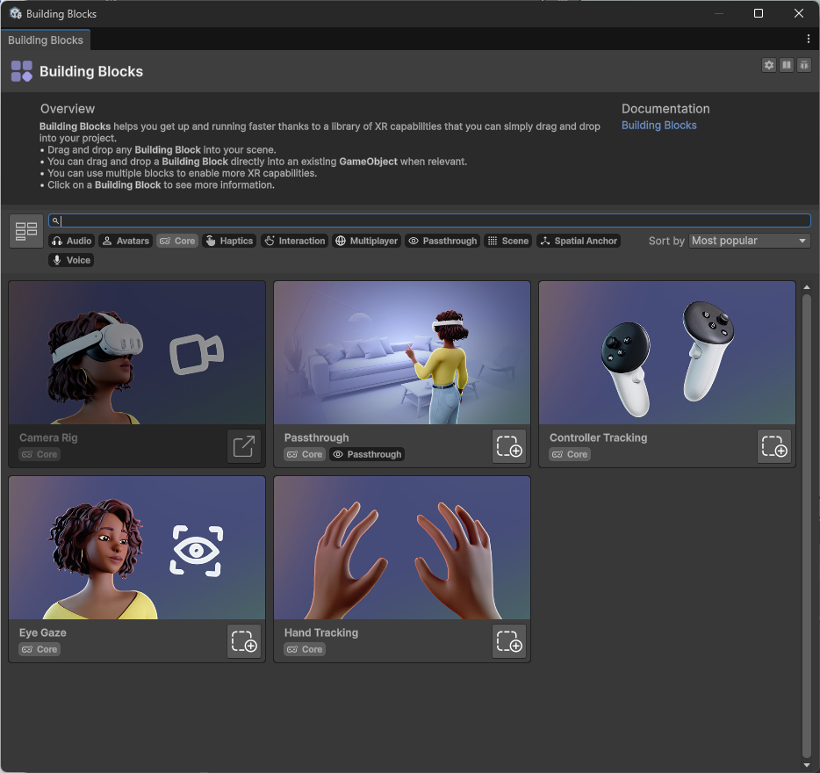Click the "Controller Tracking" title text
Viewport: 820px width, 773px height.
click(x=598, y=437)
